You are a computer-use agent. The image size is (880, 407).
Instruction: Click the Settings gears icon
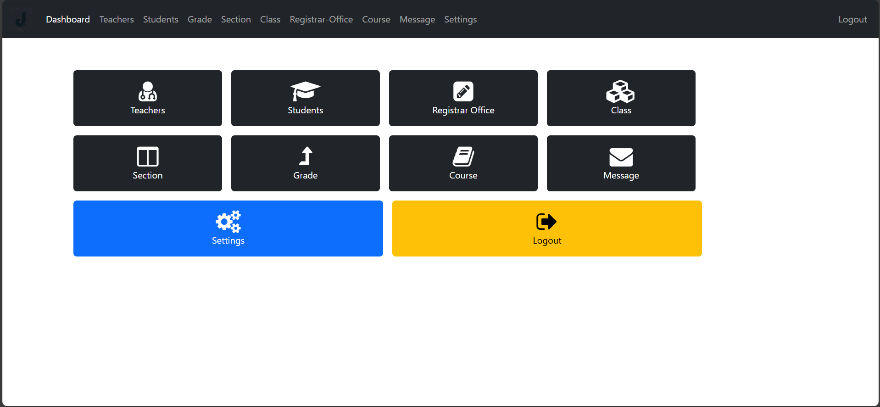coord(228,222)
